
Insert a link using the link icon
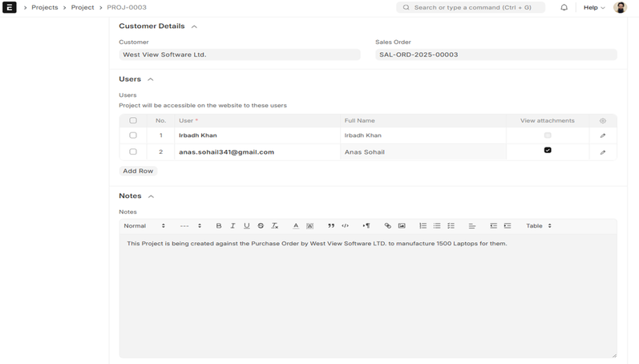388,226
